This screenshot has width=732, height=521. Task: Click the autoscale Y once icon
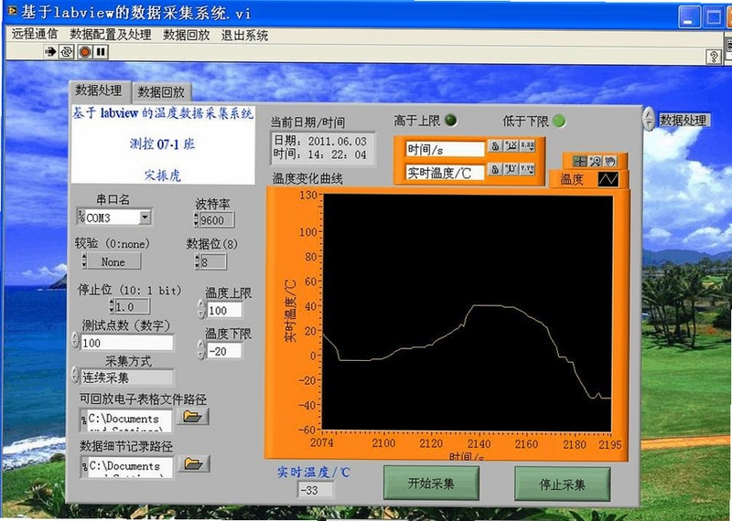pos(511,169)
